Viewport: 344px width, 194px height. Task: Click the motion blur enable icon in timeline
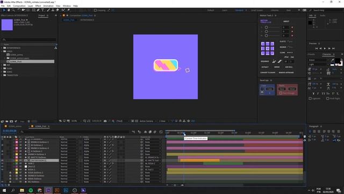click(x=155, y=131)
